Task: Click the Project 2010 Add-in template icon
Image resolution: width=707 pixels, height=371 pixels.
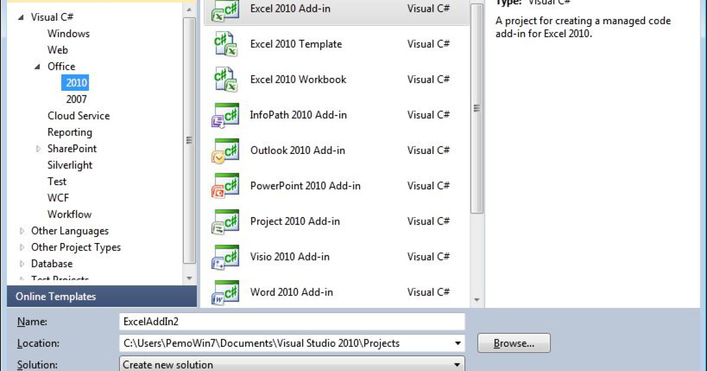Action: tap(224, 221)
